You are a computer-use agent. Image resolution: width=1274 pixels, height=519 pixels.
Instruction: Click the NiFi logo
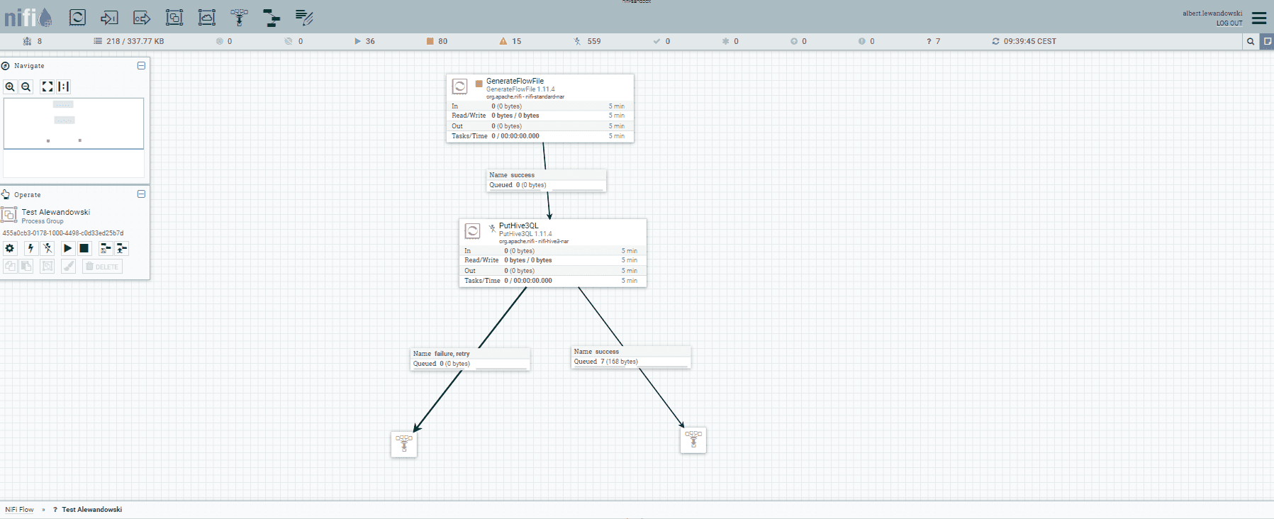pyautogui.click(x=28, y=17)
